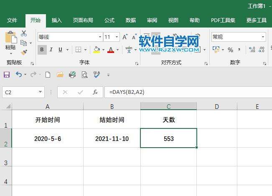272x196 pixels.
Task: Increase font size with large A
Action: click(125, 37)
